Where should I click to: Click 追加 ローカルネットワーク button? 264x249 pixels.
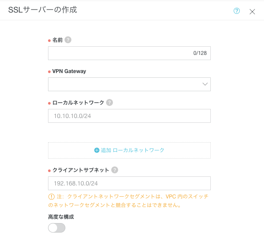tap(129, 150)
